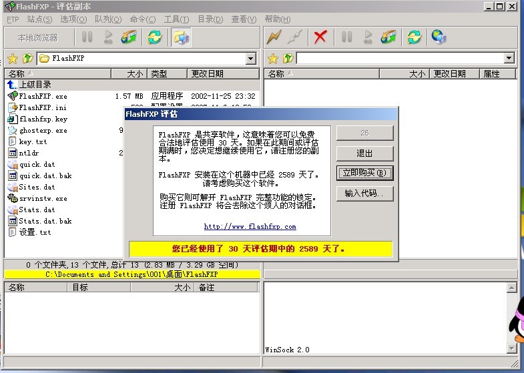The image size is (524, 373).
Task: Open the 查看(V) menu
Action: (x=244, y=19)
